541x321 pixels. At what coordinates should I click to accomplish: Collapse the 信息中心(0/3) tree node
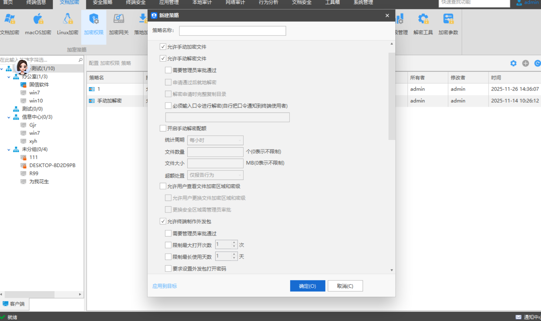pyautogui.click(x=9, y=117)
